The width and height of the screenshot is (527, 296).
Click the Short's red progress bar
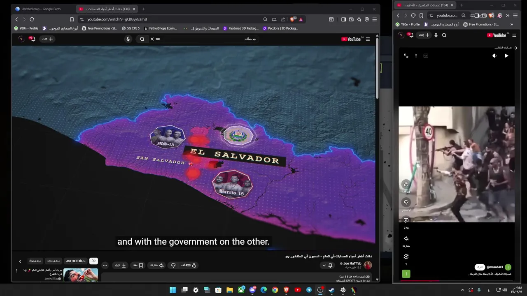pyautogui.click(x=419, y=282)
